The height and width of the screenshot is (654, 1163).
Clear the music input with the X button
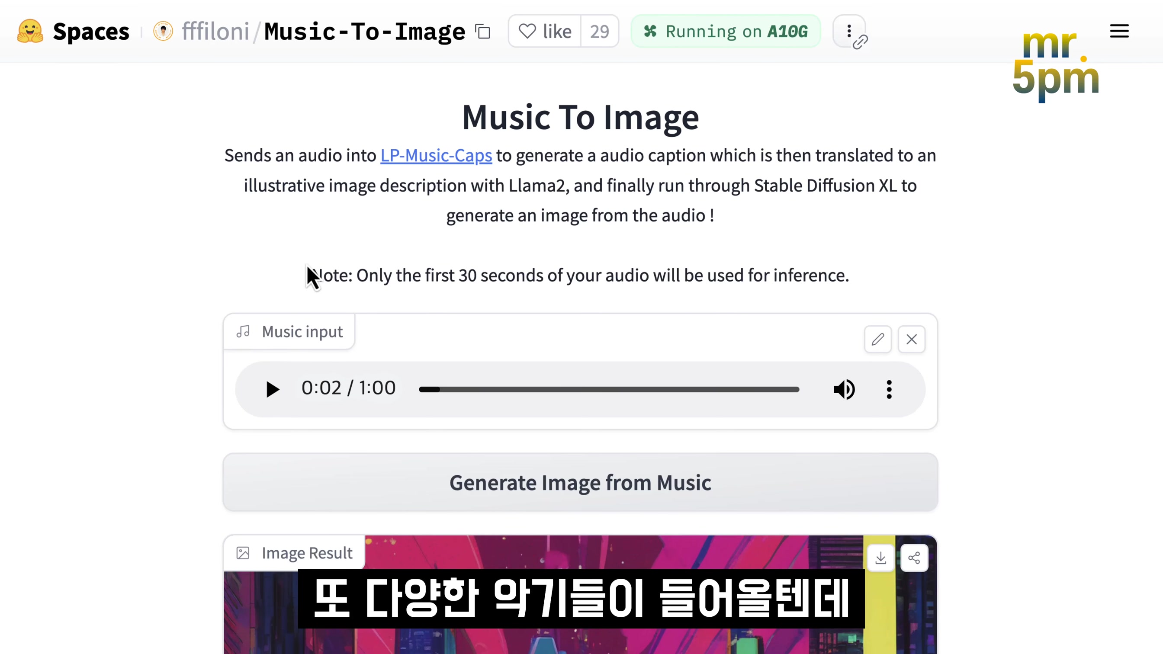click(912, 339)
